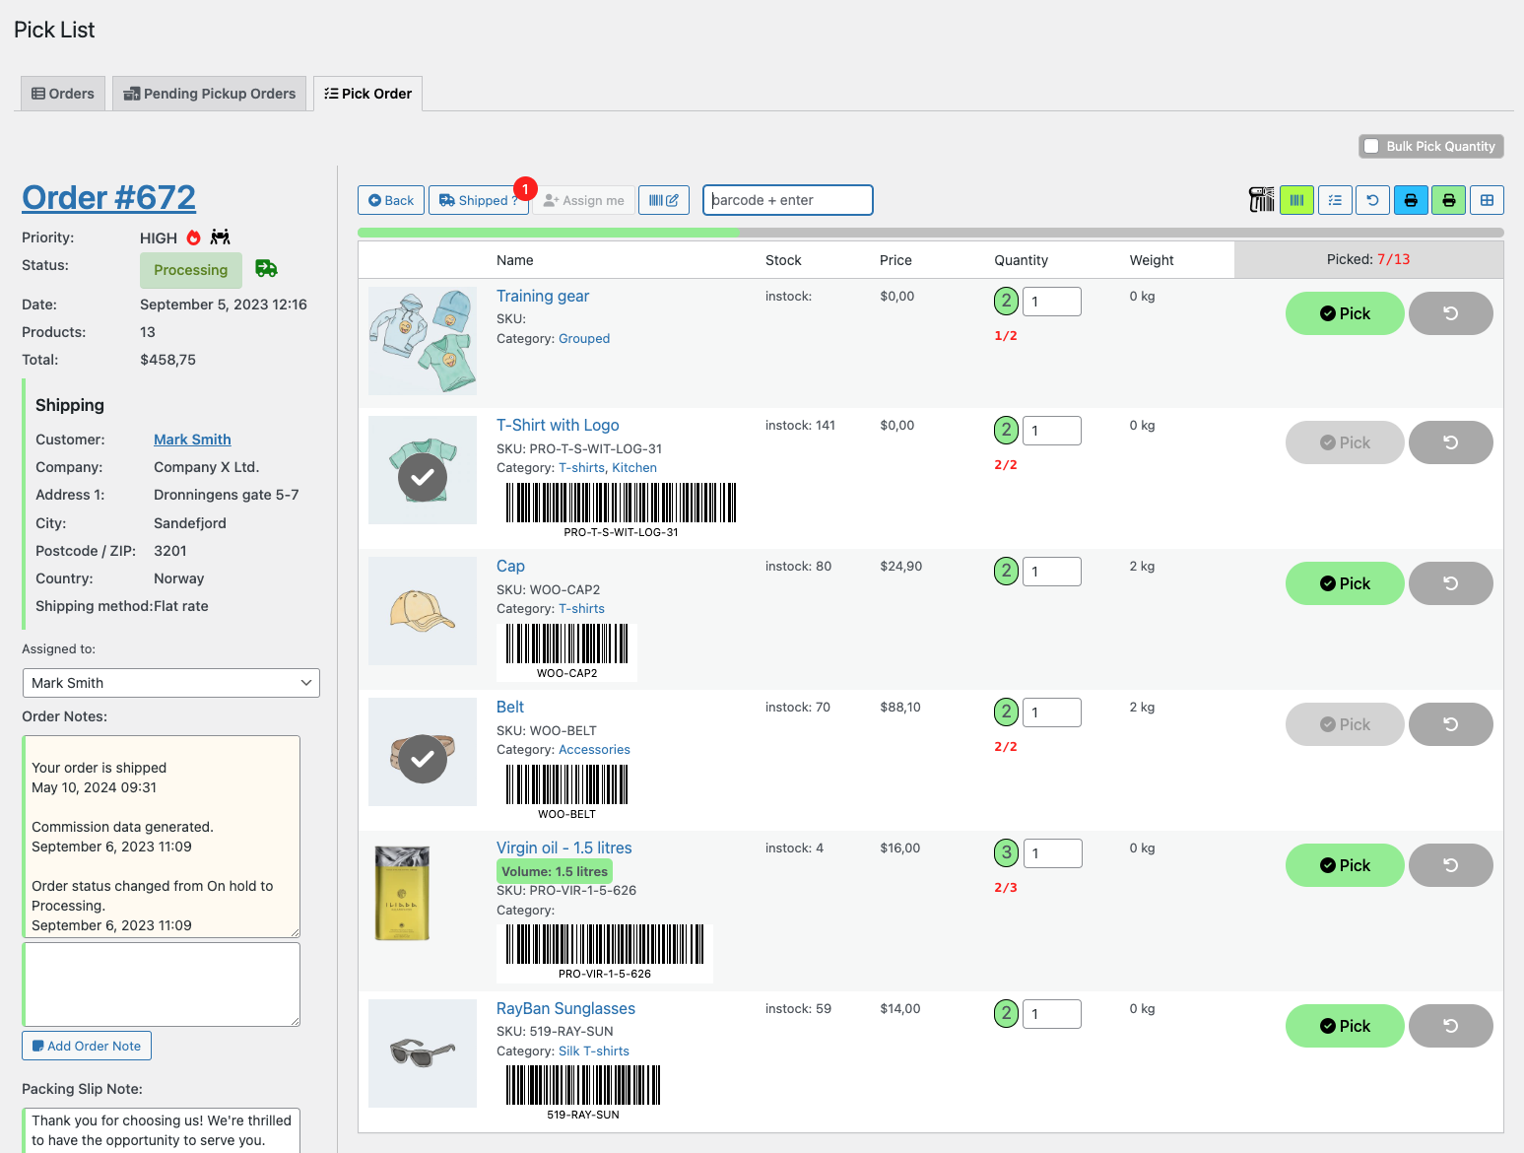
Task: Click the reset/undo icon in top toolbar
Action: tap(1372, 199)
